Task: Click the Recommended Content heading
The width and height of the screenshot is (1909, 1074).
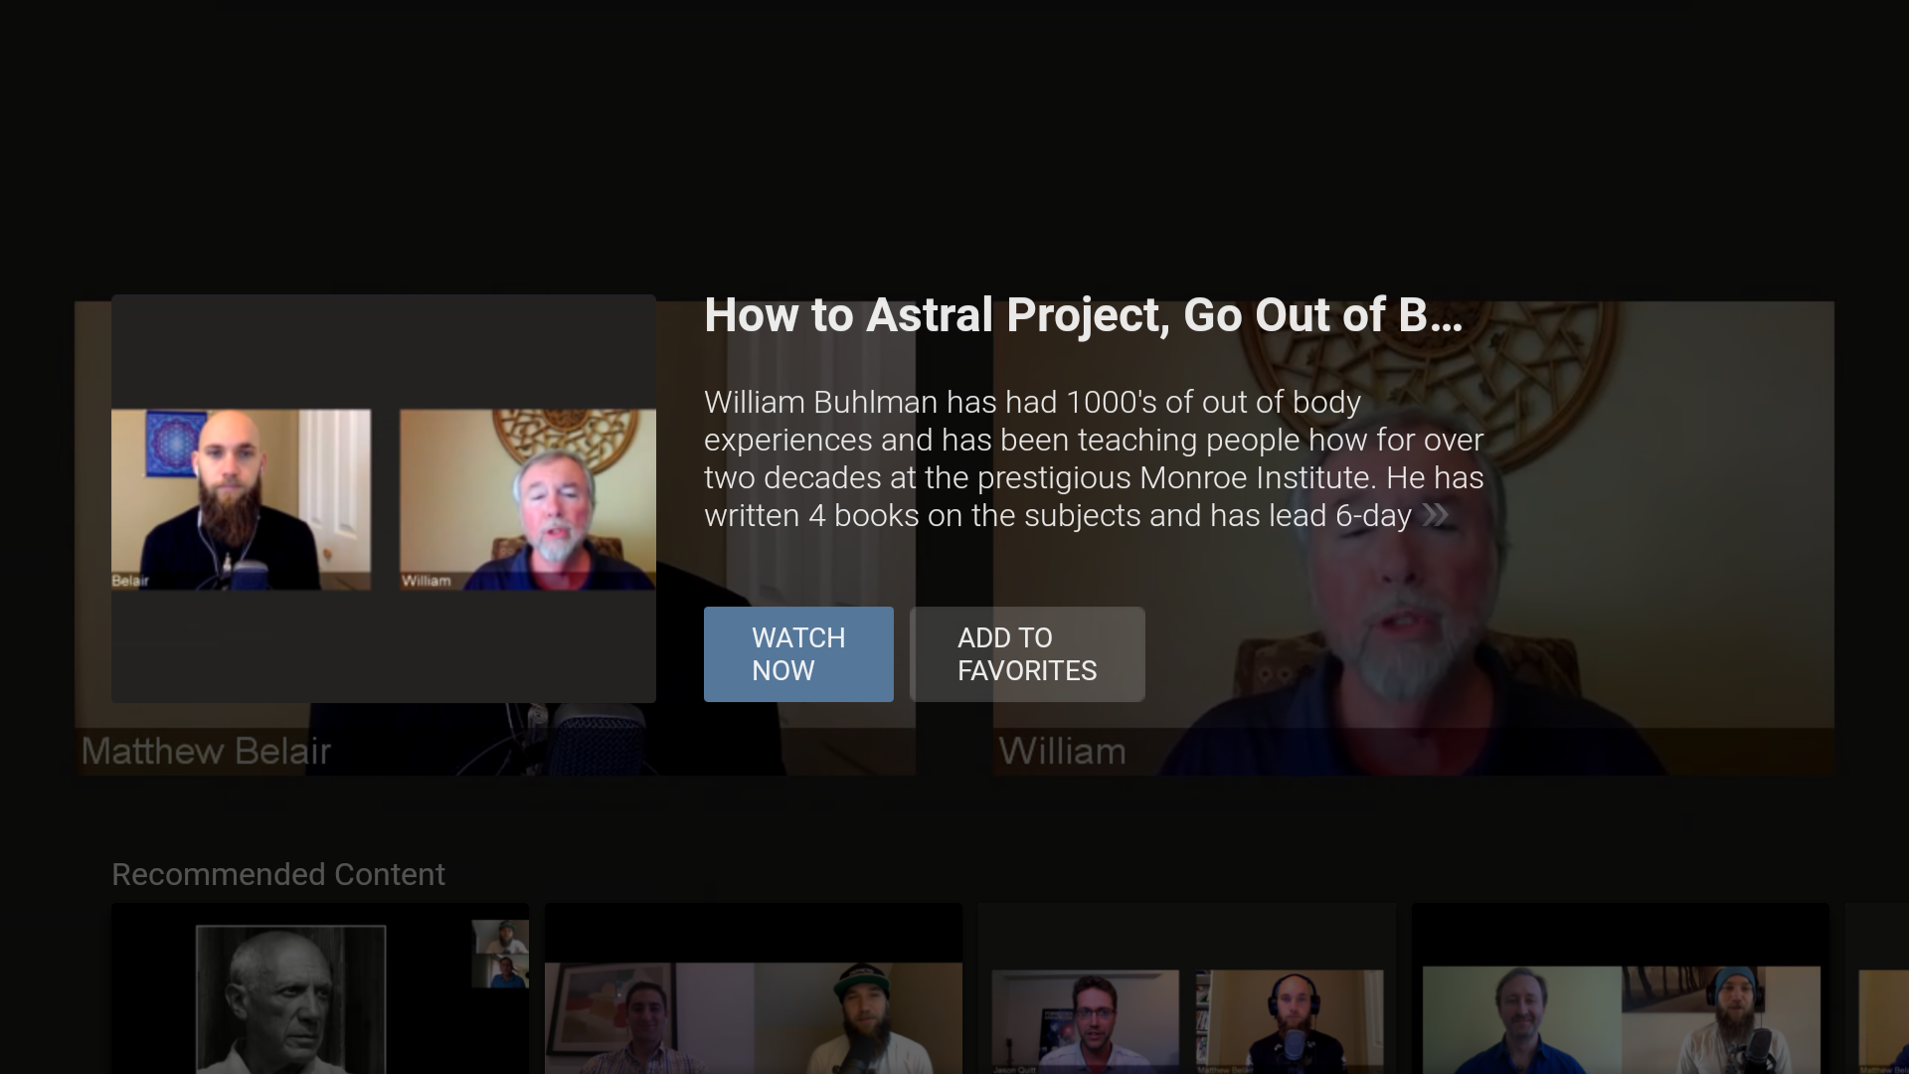Action: click(x=278, y=874)
